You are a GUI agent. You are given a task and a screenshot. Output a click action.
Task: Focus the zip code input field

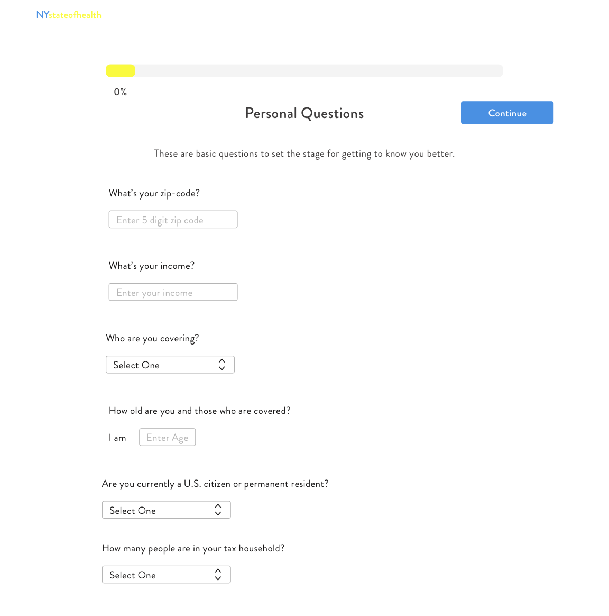(173, 219)
